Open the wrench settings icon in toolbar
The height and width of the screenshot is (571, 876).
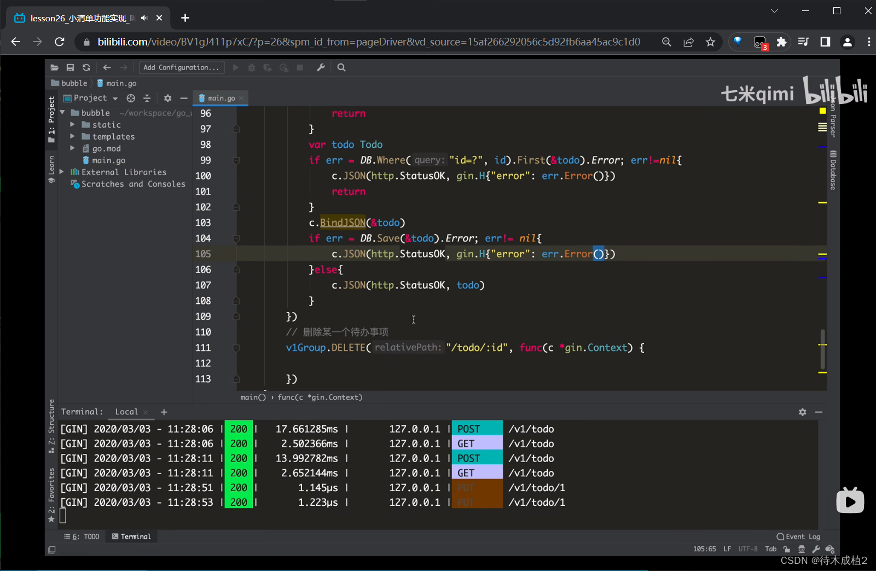point(321,67)
